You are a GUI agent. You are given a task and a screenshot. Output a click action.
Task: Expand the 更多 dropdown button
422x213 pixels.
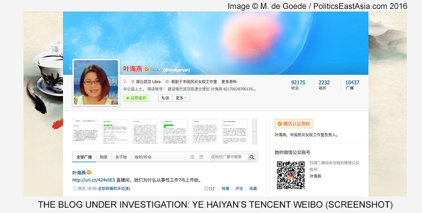click(181, 98)
